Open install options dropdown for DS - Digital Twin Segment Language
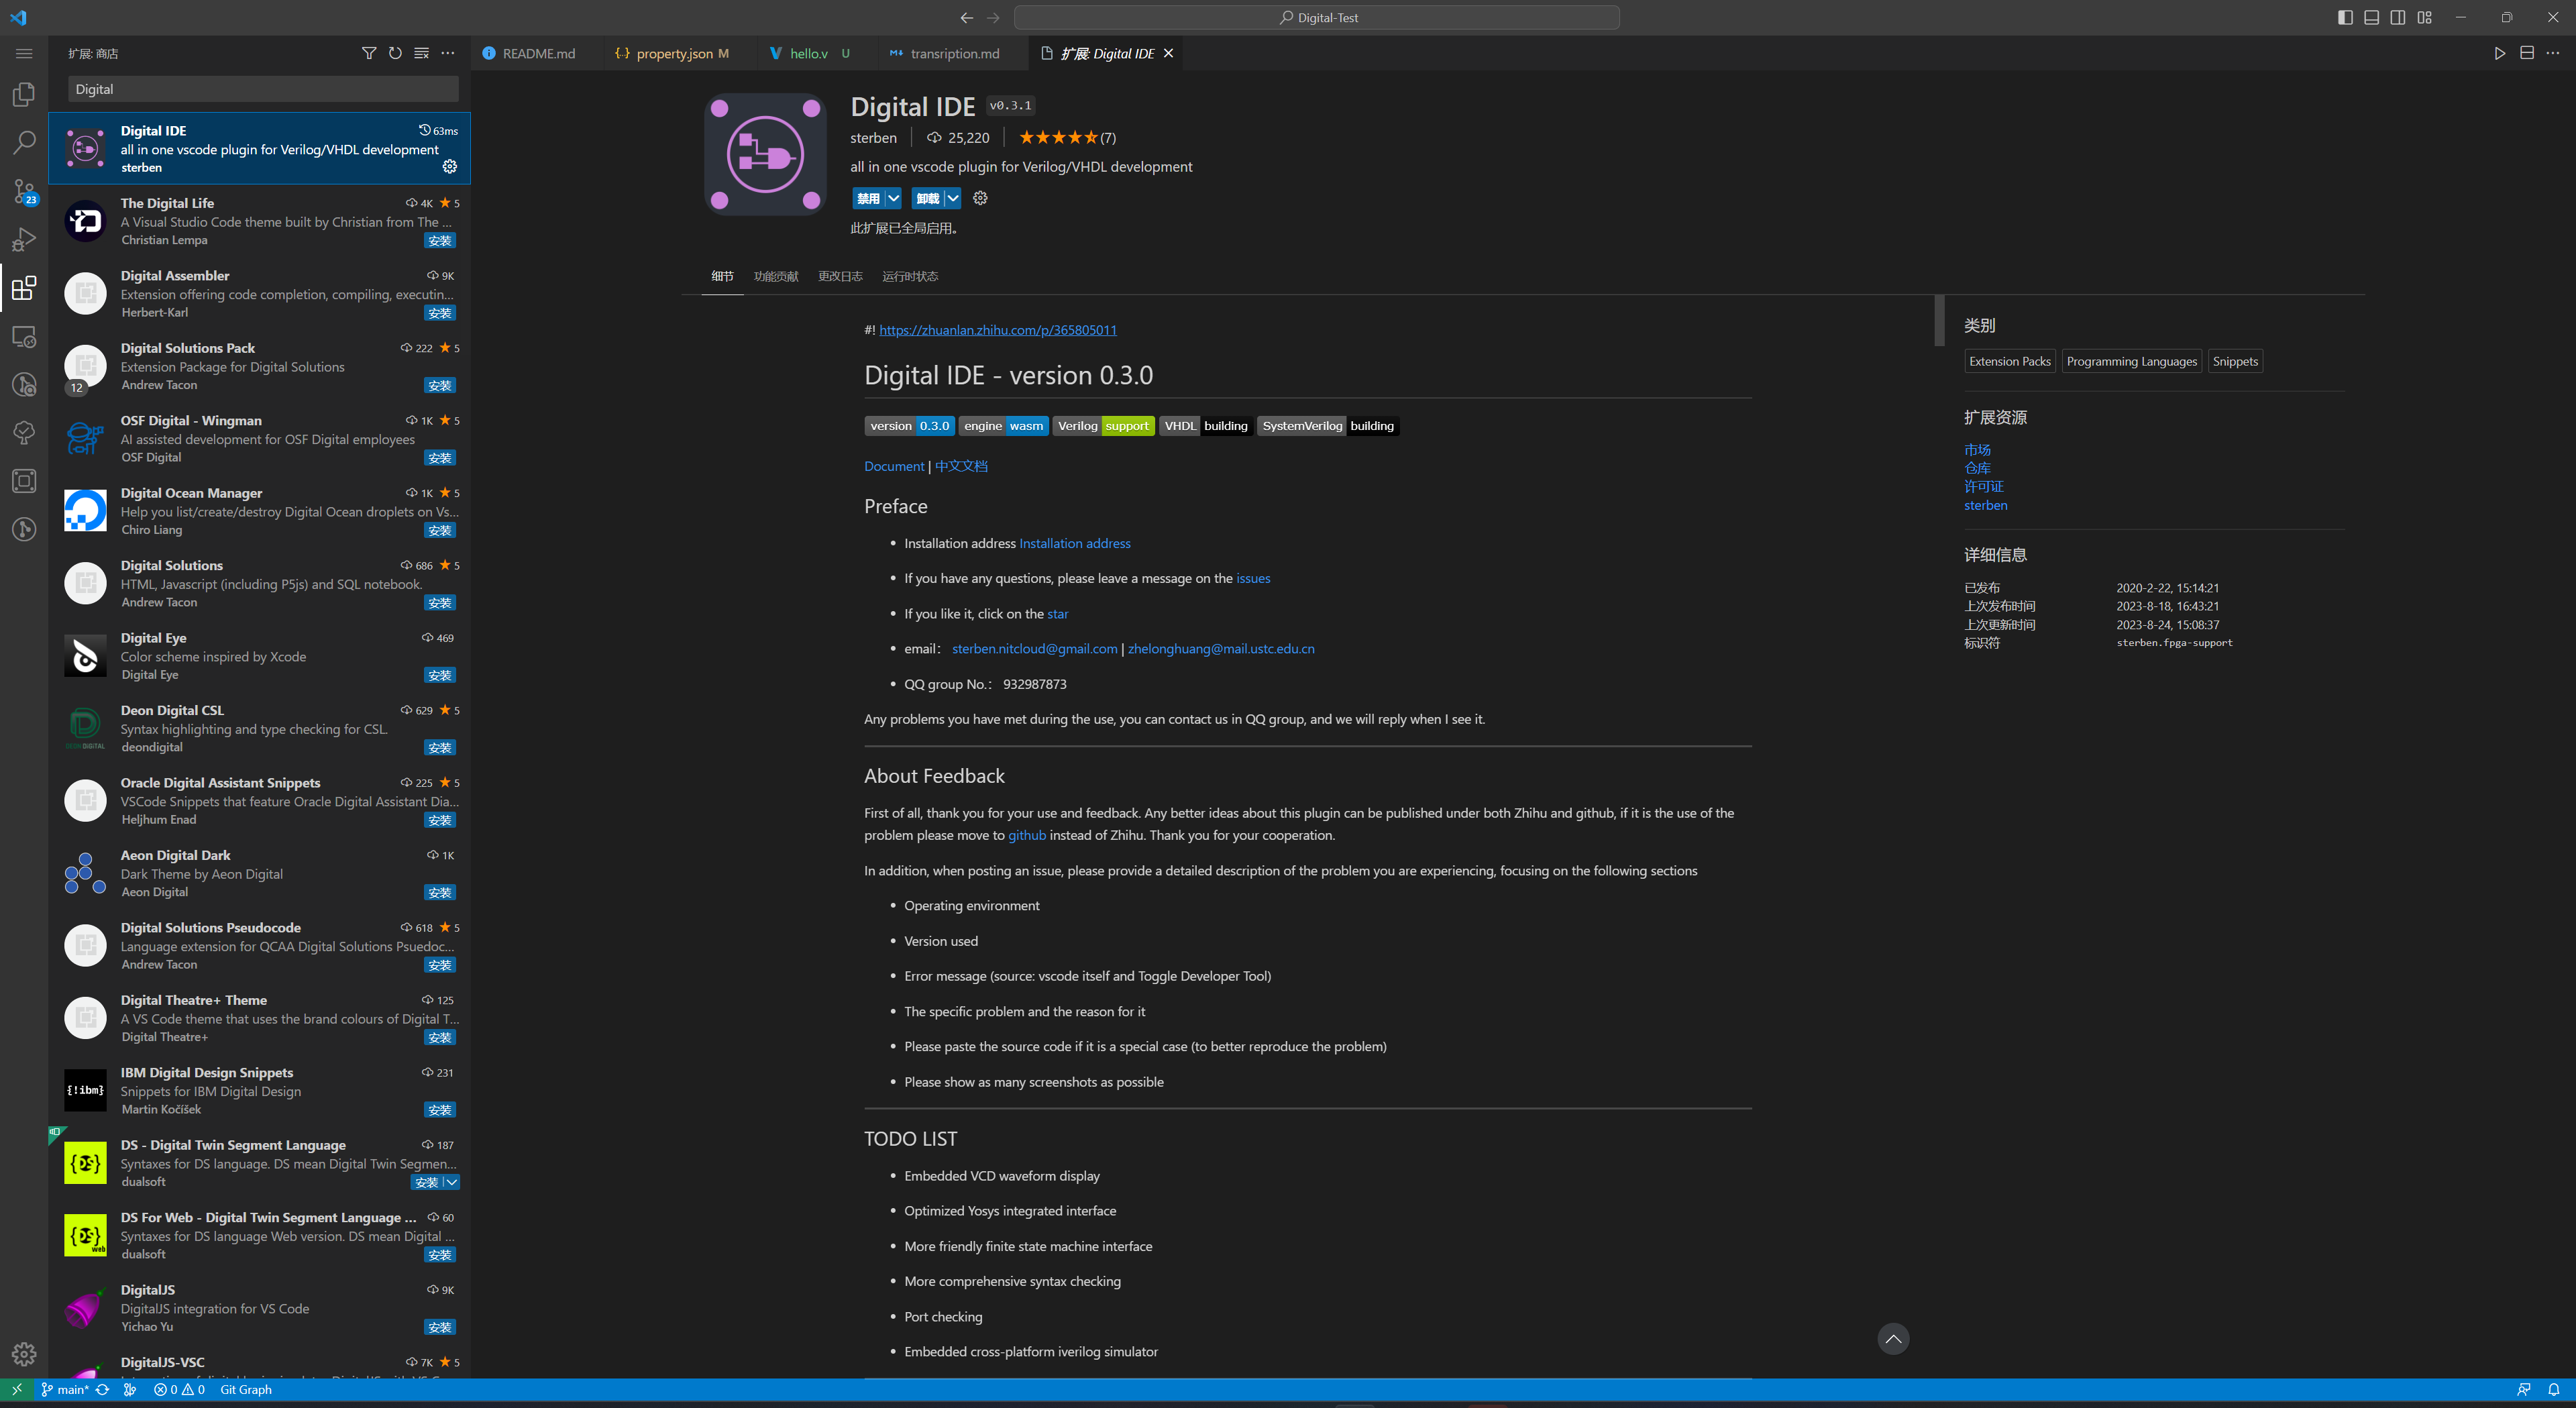 coord(452,1182)
